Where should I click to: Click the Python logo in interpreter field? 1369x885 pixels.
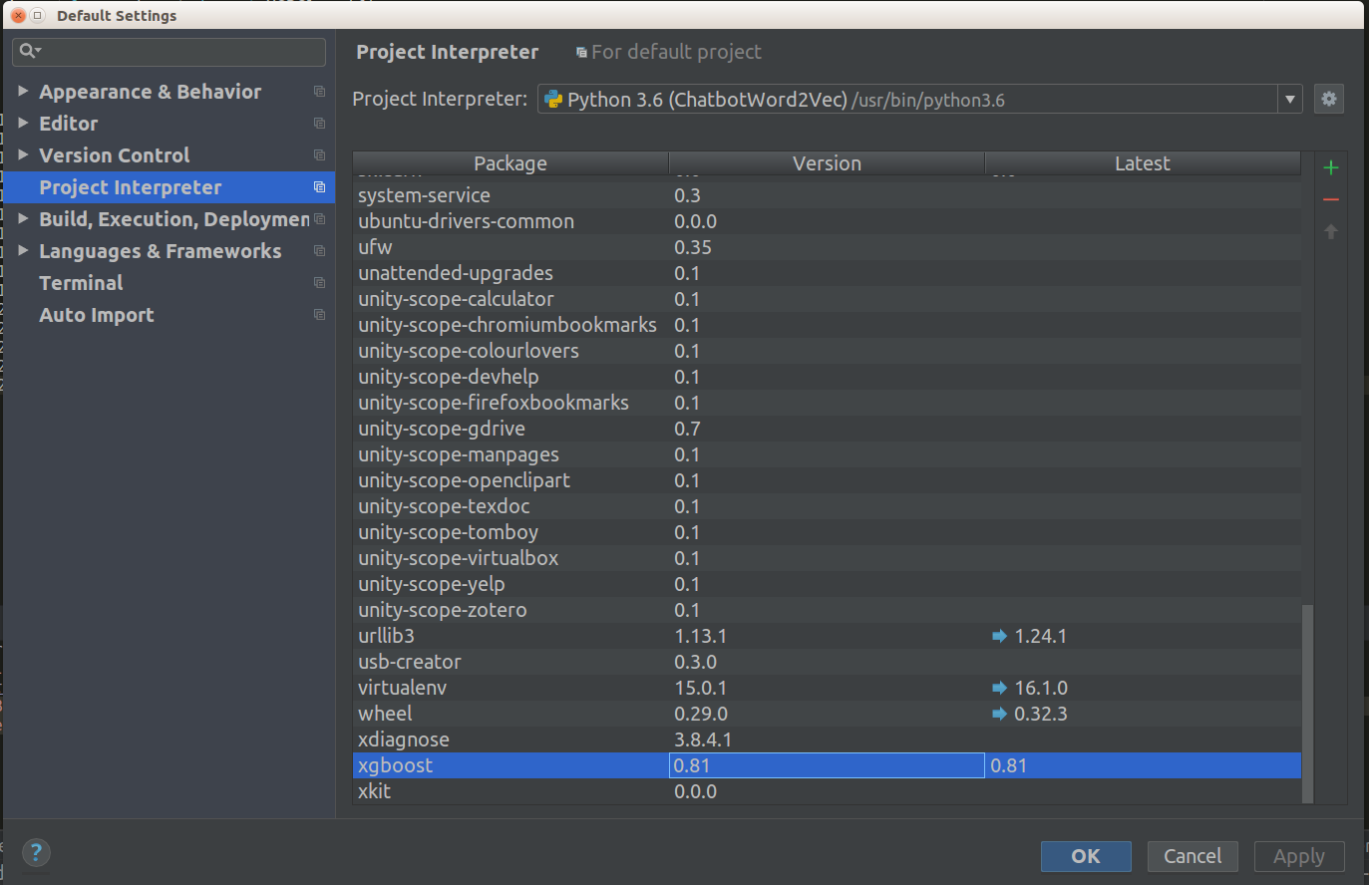553,100
